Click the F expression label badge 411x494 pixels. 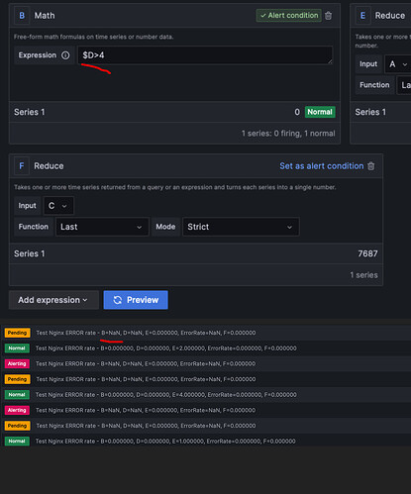[22, 166]
